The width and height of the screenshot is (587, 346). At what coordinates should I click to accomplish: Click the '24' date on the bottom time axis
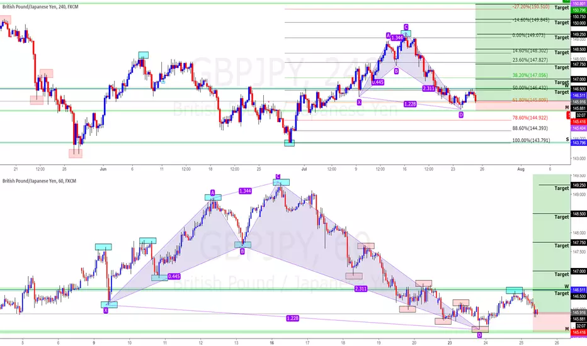[x=485, y=343]
